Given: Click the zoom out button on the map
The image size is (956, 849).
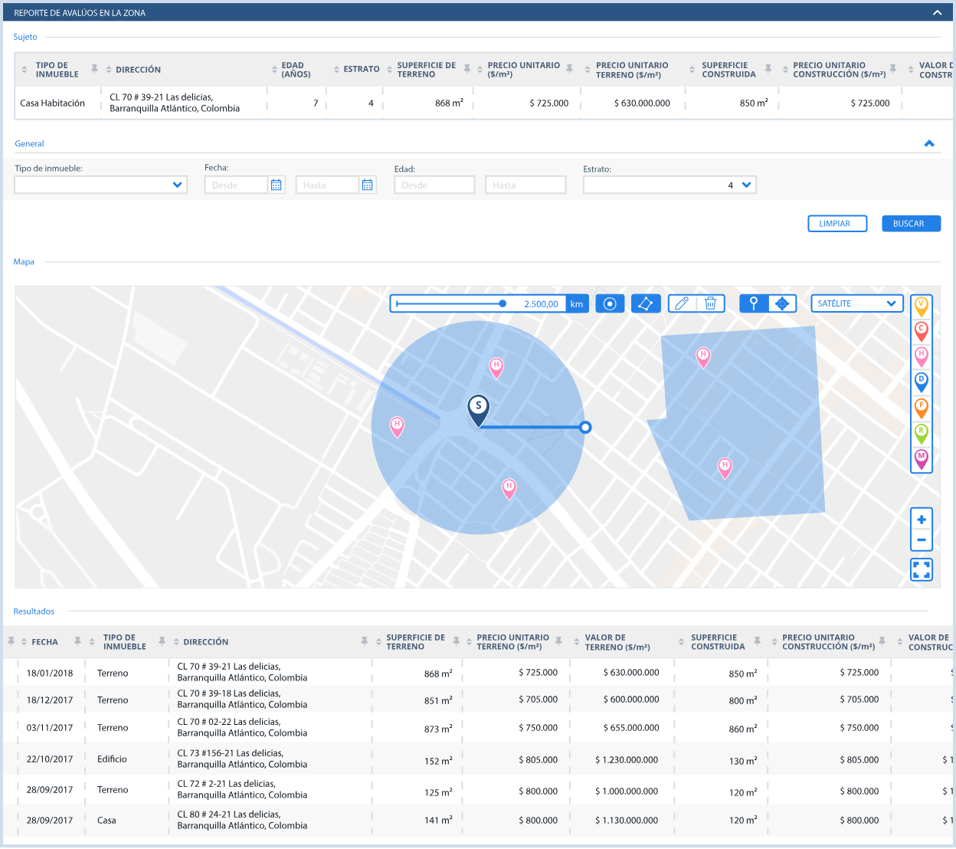Looking at the screenshot, I should pyautogui.click(x=921, y=540).
